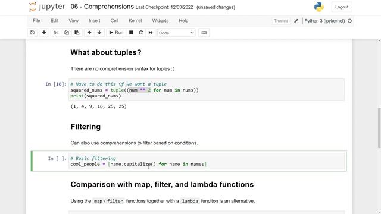The width and height of the screenshot is (381, 214).
Task: Rename notebook title 06 - Comprehensions
Action: point(102,7)
